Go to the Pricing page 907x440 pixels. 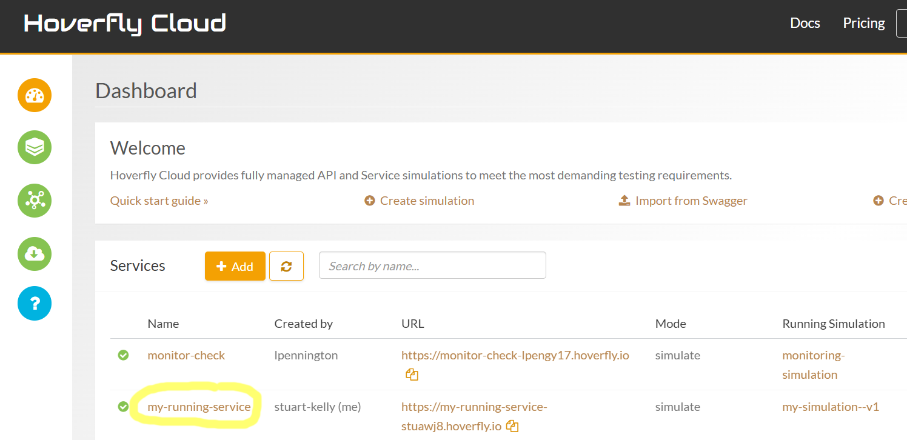click(863, 23)
